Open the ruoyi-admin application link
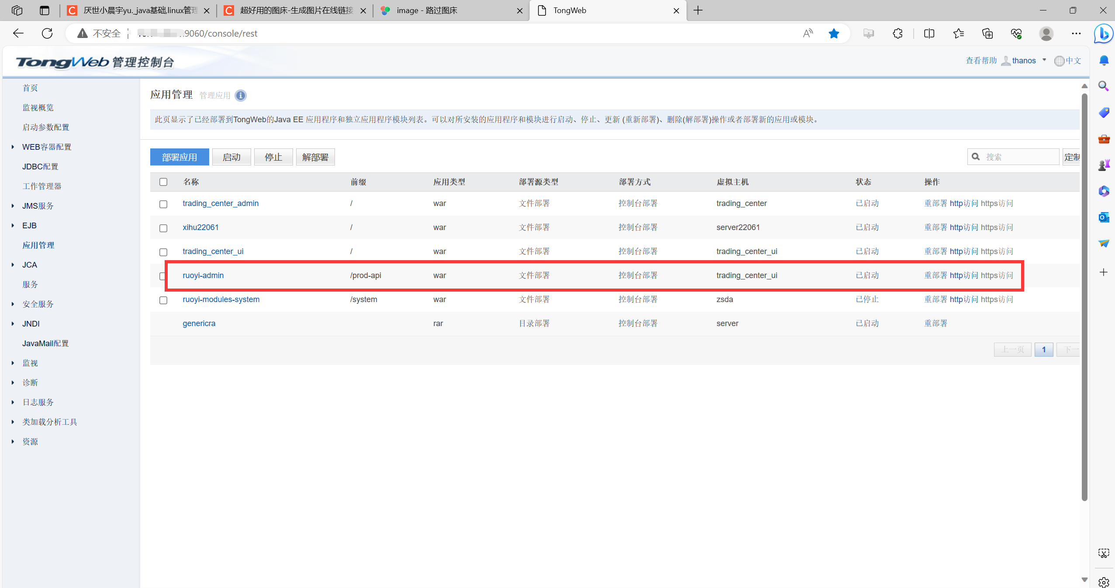This screenshot has width=1115, height=588. (x=203, y=275)
